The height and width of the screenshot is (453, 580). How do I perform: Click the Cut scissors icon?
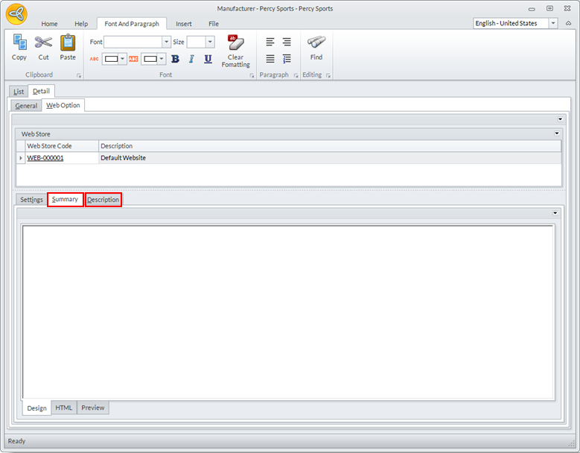point(43,43)
